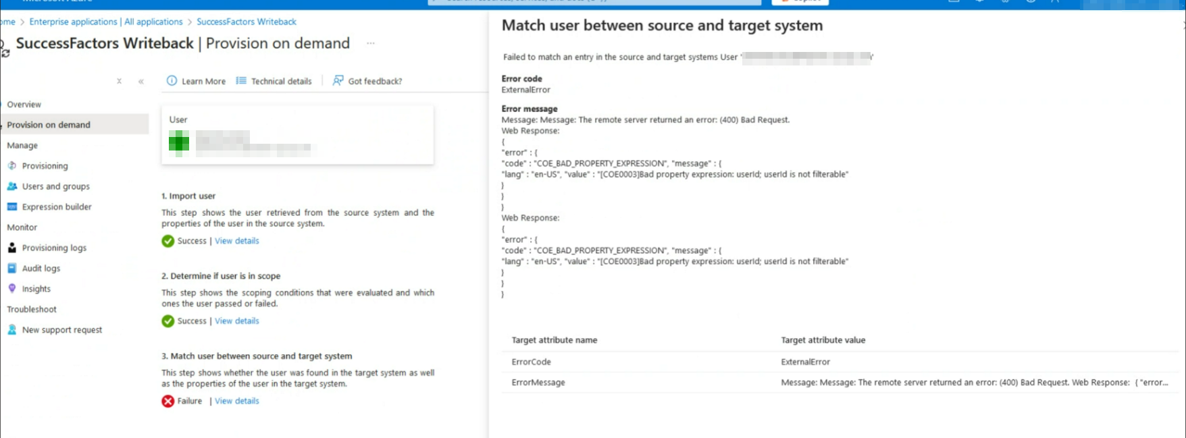Click the Learn More info icon
Viewport: 1186px width, 438px height.
(x=172, y=81)
